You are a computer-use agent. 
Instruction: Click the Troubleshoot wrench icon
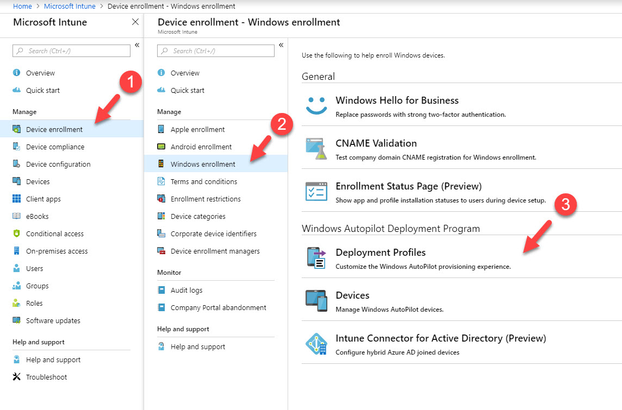[17, 377]
